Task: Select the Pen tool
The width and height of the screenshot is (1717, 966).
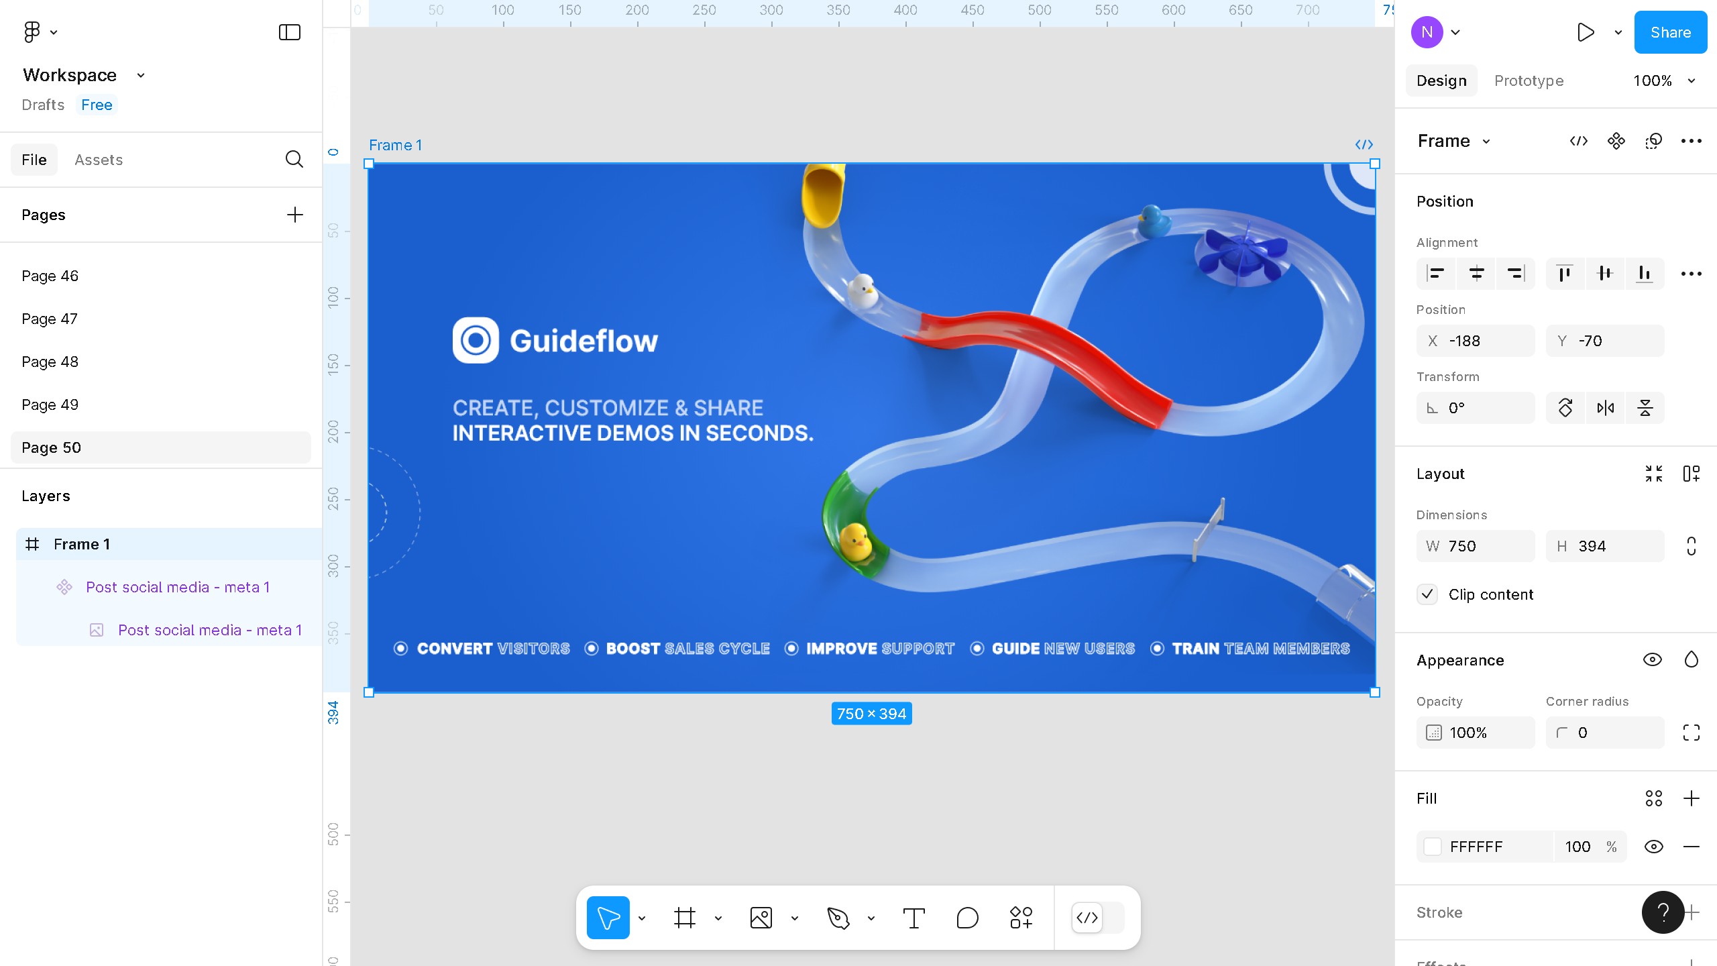Action: tap(838, 918)
